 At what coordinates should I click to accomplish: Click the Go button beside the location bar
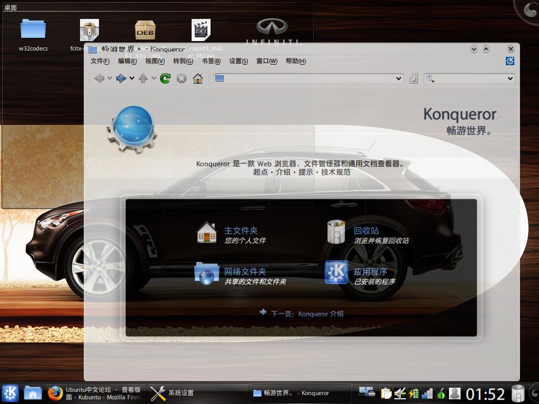pyautogui.click(x=414, y=79)
